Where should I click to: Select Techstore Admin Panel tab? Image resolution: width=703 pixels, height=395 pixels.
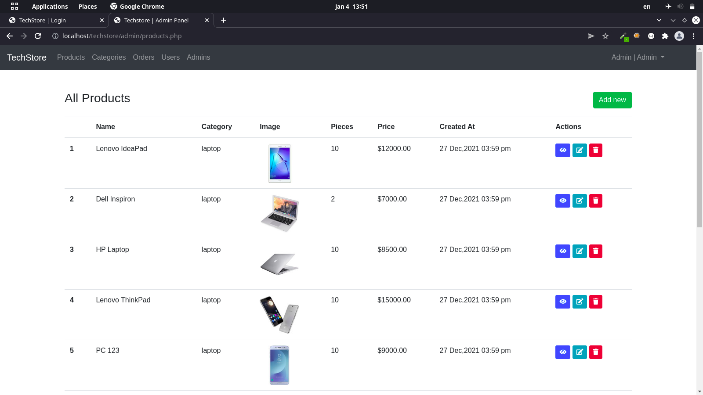coord(161,20)
